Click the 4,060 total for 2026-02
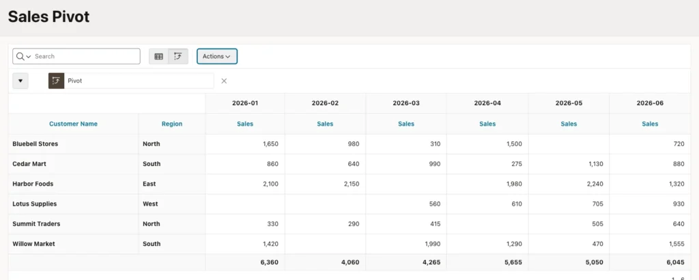The width and height of the screenshot is (699, 280). pos(350,262)
